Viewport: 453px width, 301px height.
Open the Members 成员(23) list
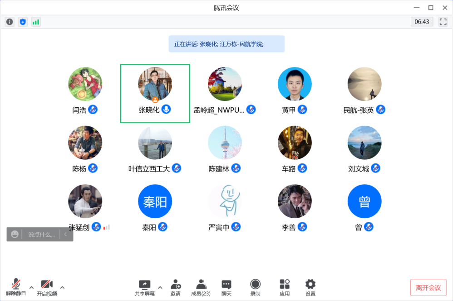tap(201, 287)
